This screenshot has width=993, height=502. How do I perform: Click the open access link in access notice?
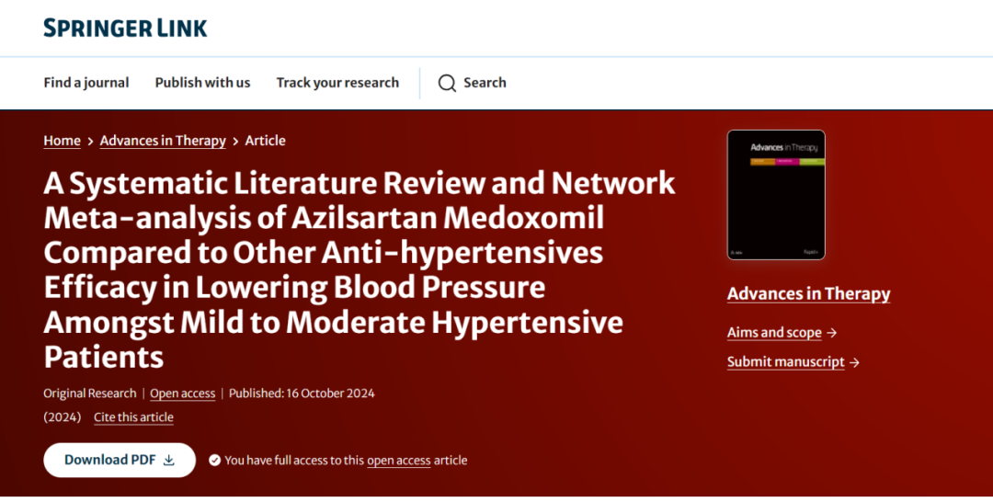398,461
